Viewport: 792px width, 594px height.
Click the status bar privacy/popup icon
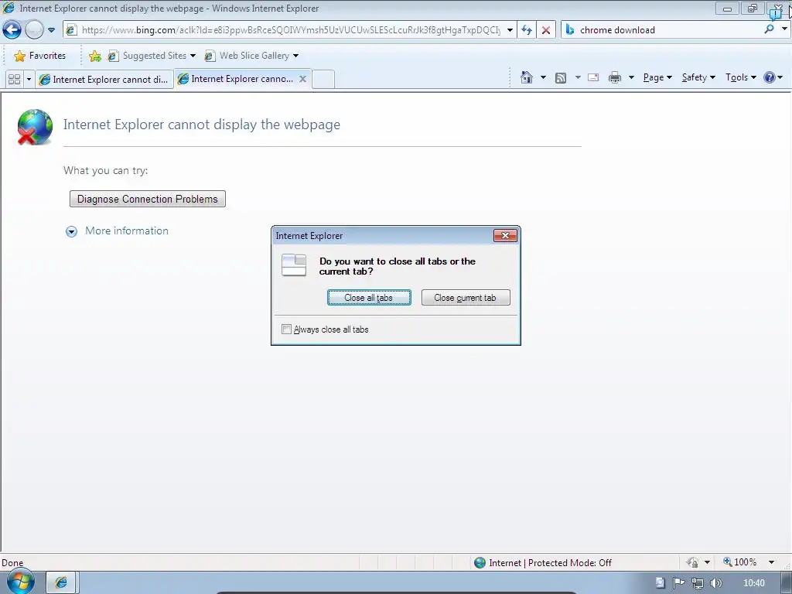692,562
